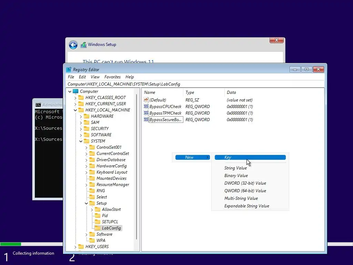Screen dimensions: 353x265
Task: Select the Software key under SYSTEM
Action: point(104,234)
